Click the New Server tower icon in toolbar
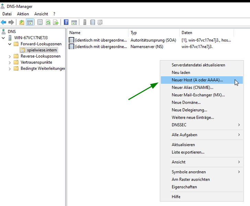This screenshot has height=206, width=250. tap(84, 22)
